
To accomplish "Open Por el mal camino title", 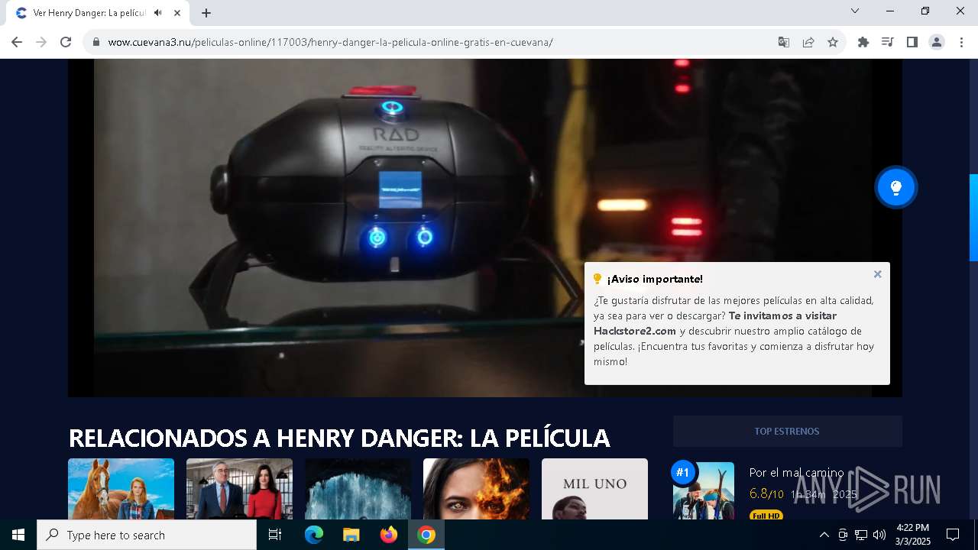I will coord(796,473).
